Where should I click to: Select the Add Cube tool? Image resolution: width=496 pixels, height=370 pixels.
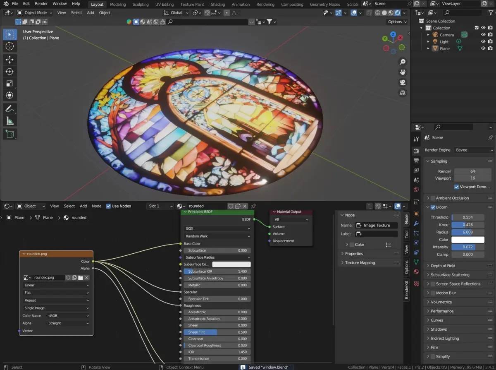tap(10, 134)
